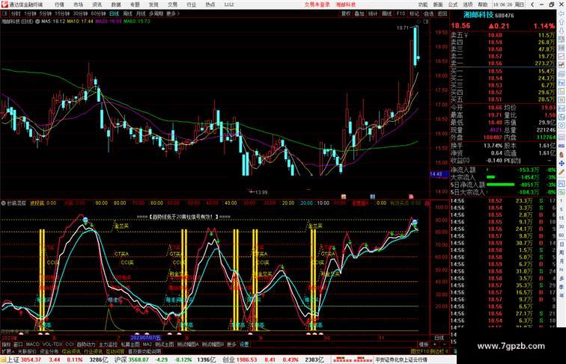Screen dimensions: 566x364
Task: Click the 复权 chart button
Action: (346, 13)
